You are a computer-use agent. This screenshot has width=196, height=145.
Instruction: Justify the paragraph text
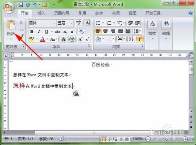[x=120, y=31]
